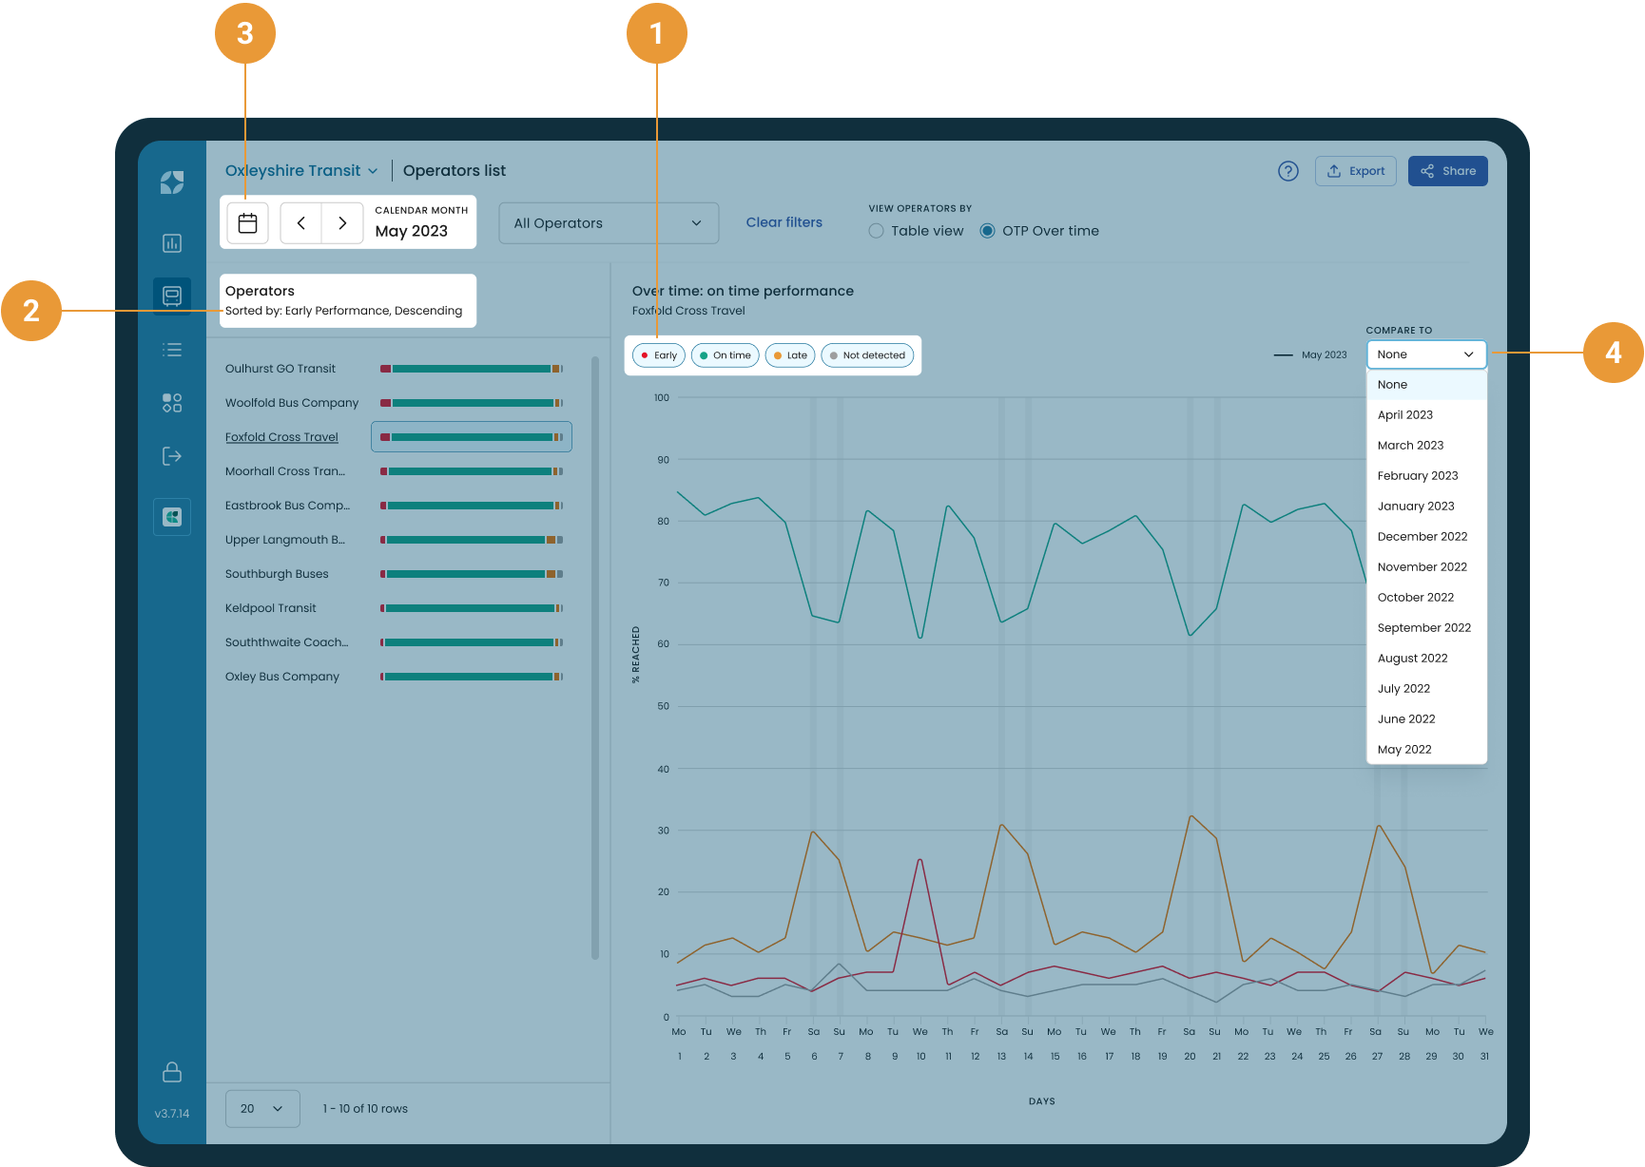Click the Export button
The image size is (1645, 1167).
pyautogui.click(x=1356, y=171)
